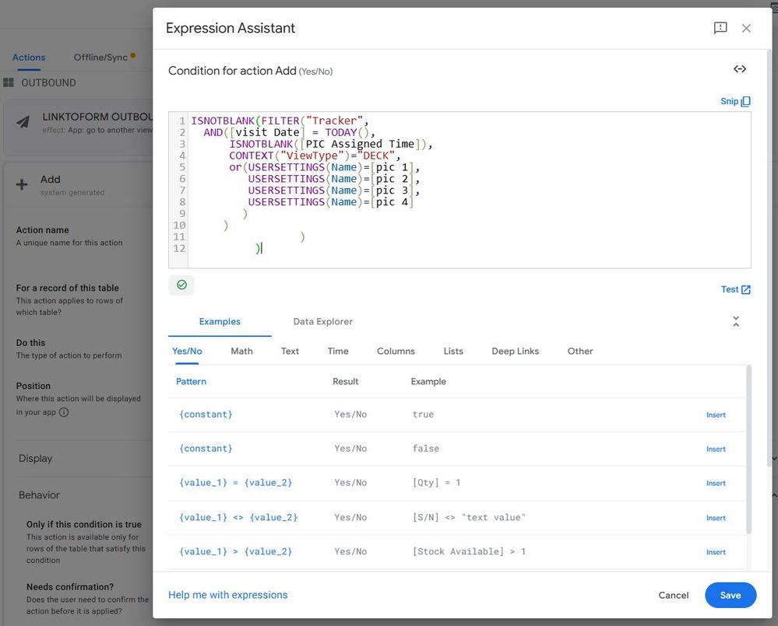Click the OUTBOUND table grid icon
The width and height of the screenshot is (778, 626).
(x=9, y=82)
